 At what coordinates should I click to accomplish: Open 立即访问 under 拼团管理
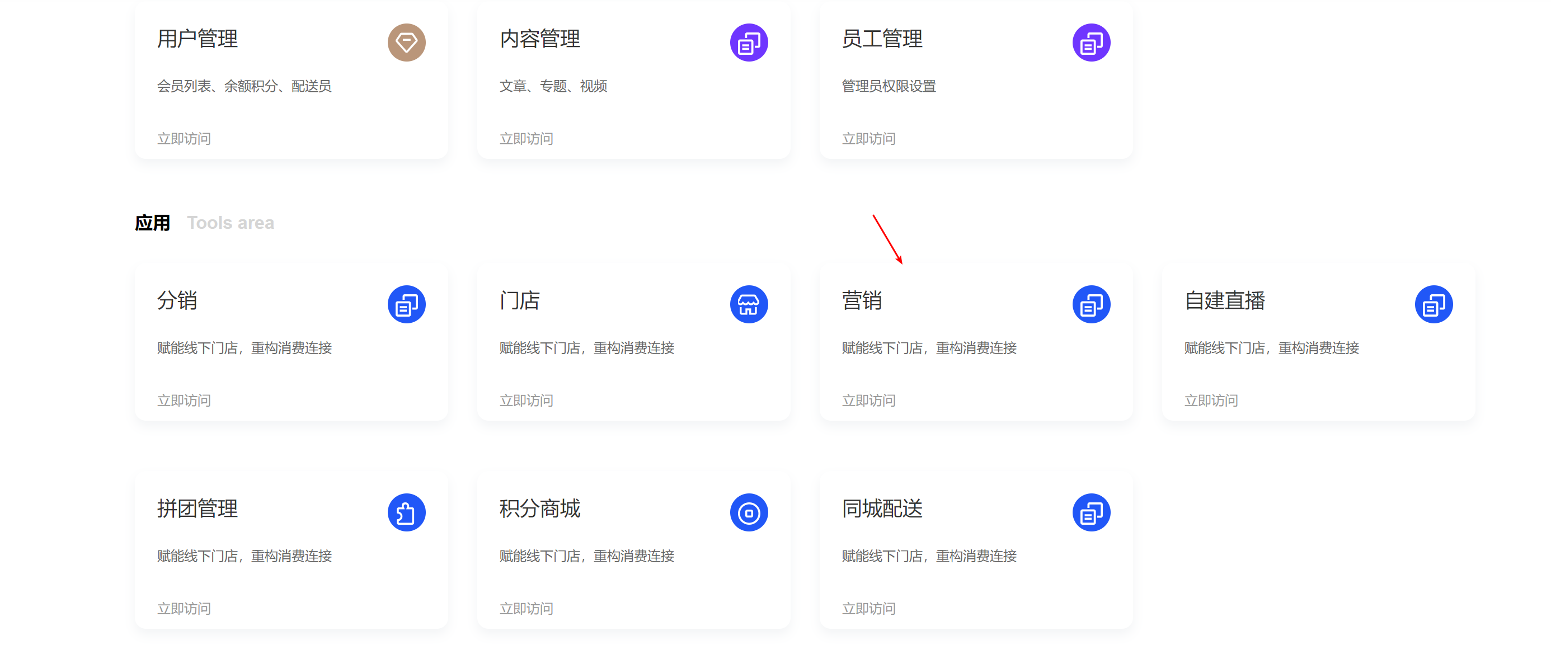coord(184,609)
